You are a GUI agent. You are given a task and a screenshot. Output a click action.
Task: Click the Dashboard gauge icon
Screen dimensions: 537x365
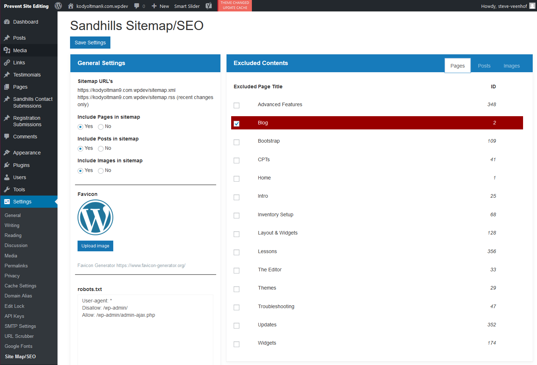coord(7,22)
